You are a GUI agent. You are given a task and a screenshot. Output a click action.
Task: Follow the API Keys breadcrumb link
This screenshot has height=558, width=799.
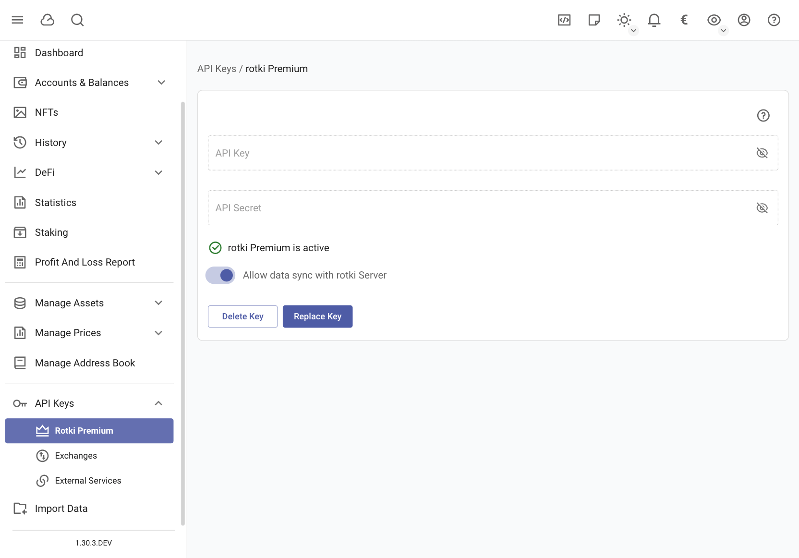(217, 69)
